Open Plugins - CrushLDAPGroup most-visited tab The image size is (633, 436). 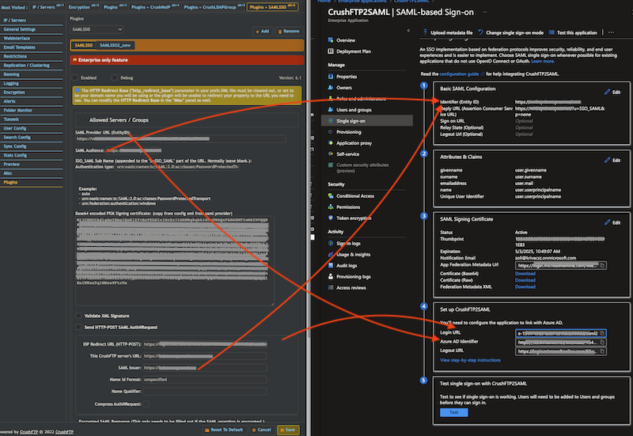coord(214,7)
